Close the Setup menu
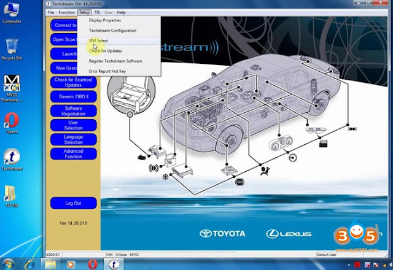Image resolution: width=393 pixels, height=270 pixels. click(84, 12)
